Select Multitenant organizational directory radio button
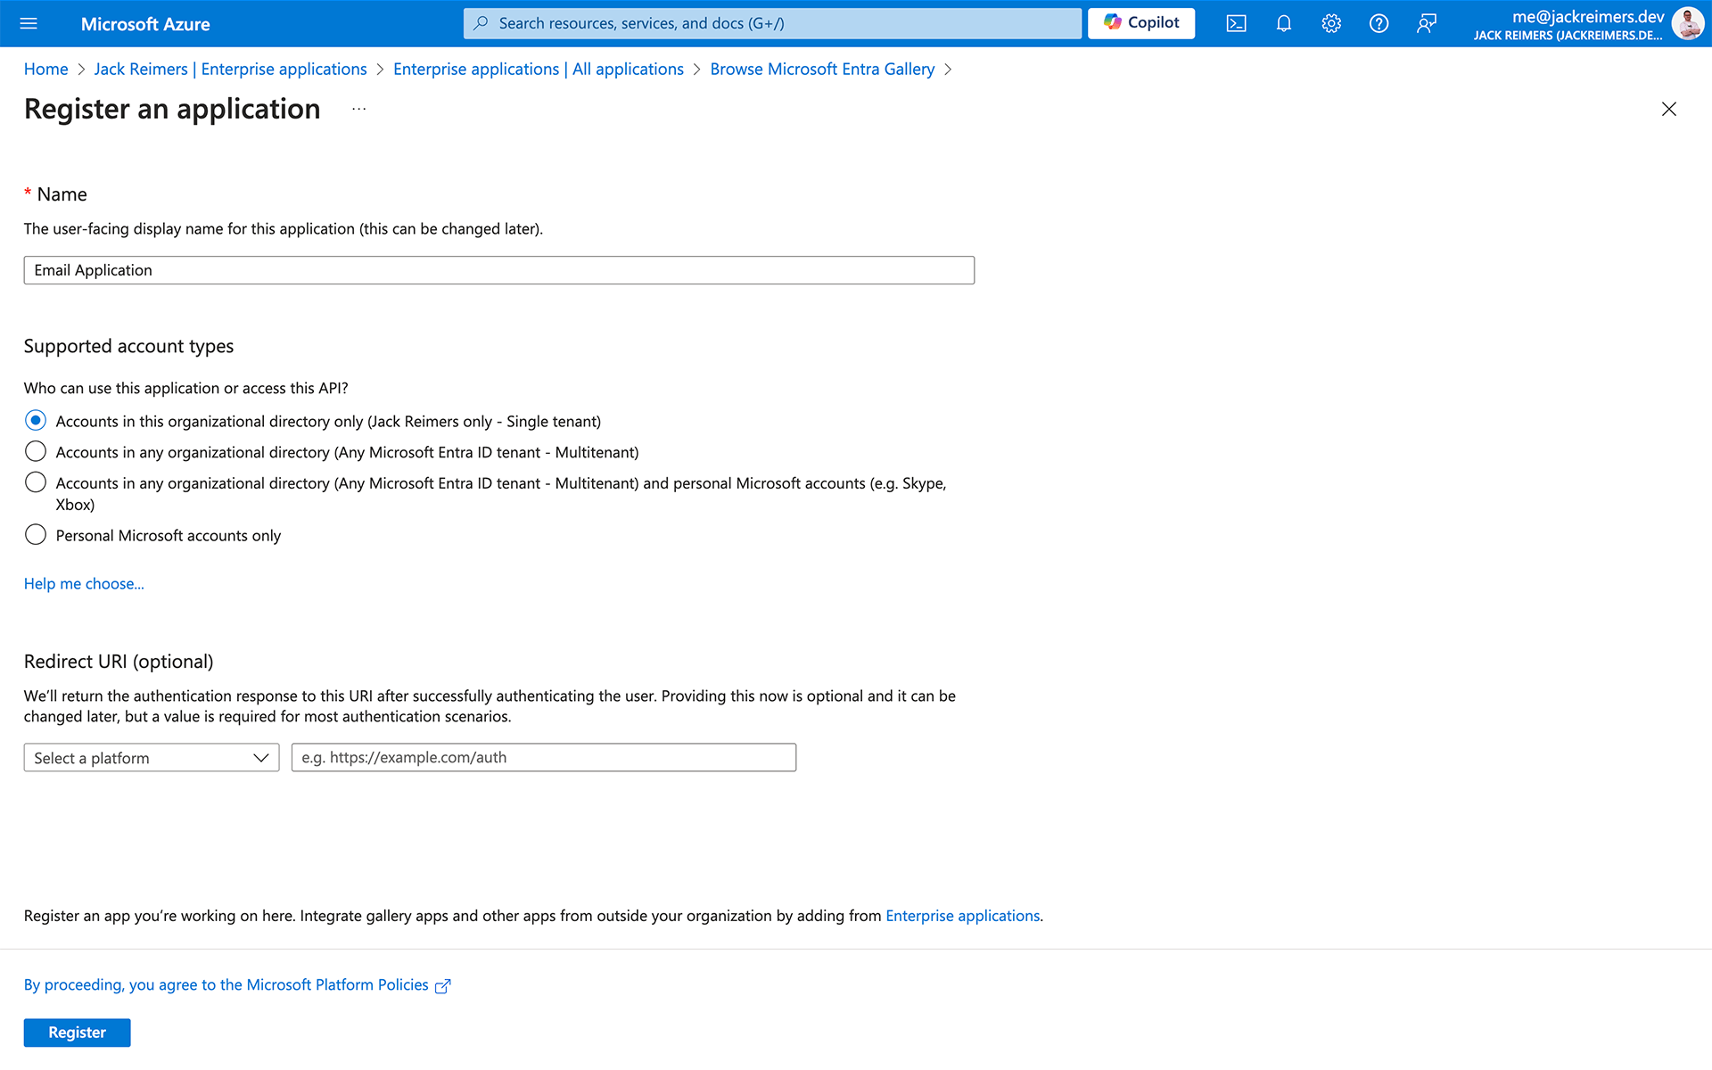 35,451
